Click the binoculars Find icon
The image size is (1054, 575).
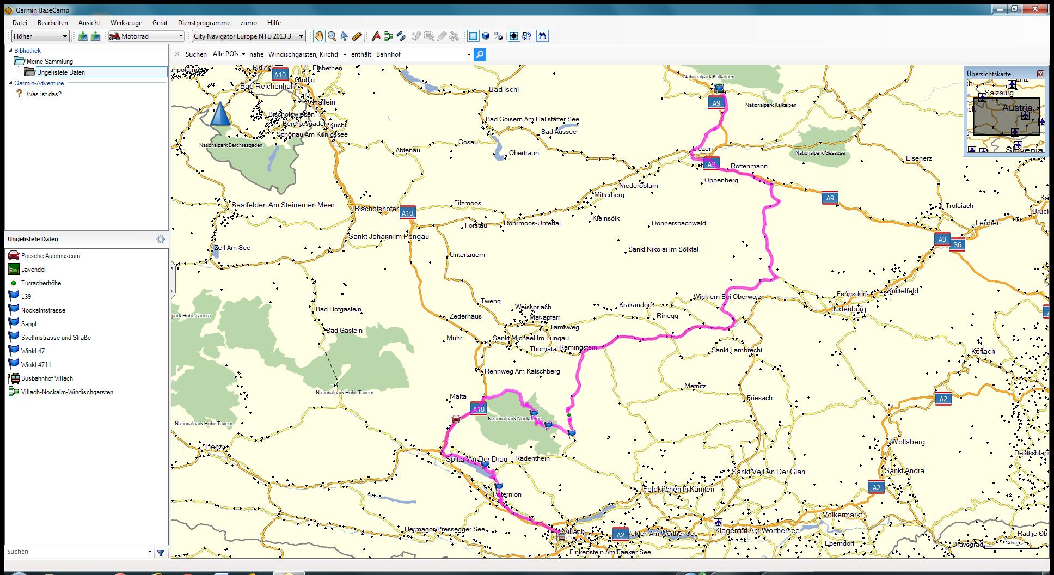click(542, 36)
